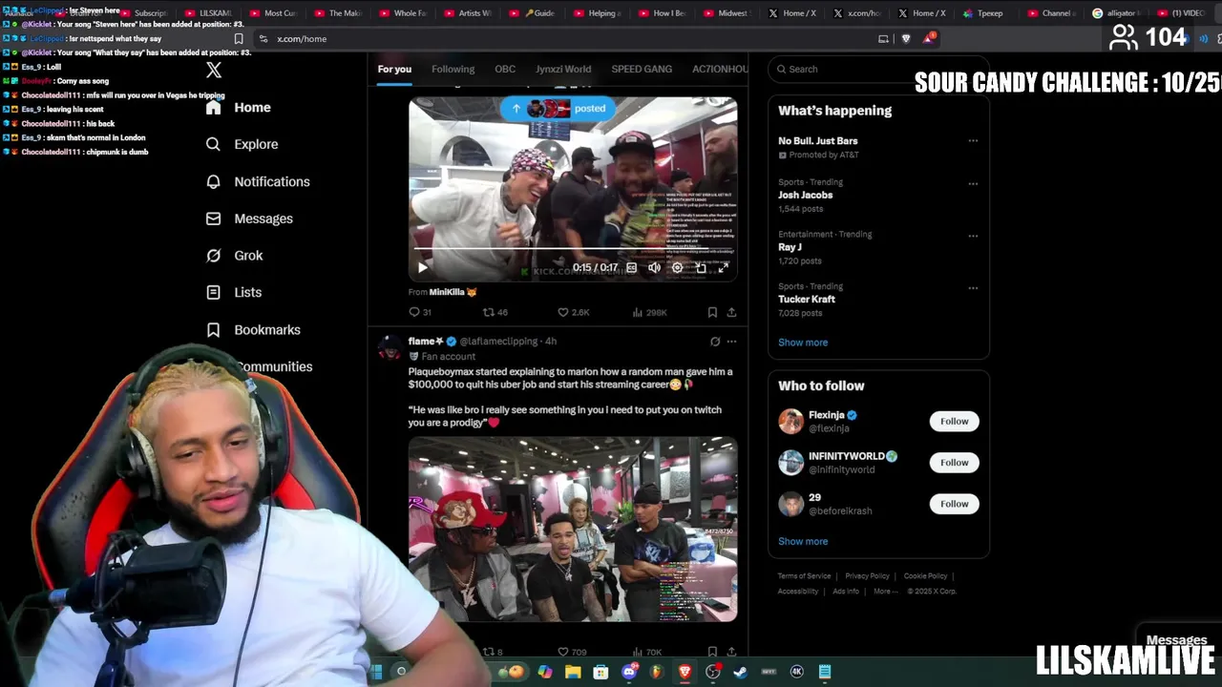The width and height of the screenshot is (1222, 687).
Task: Open the Privacy Policy link
Action: pyautogui.click(x=867, y=576)
